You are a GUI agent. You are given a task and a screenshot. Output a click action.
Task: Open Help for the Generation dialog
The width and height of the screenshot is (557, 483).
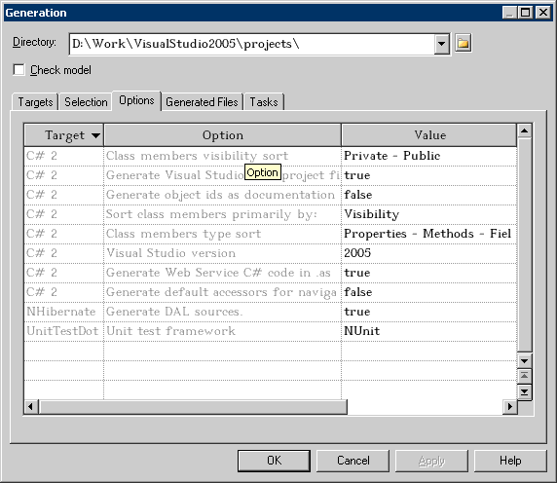pyautogui.click(x=510, y=461)
